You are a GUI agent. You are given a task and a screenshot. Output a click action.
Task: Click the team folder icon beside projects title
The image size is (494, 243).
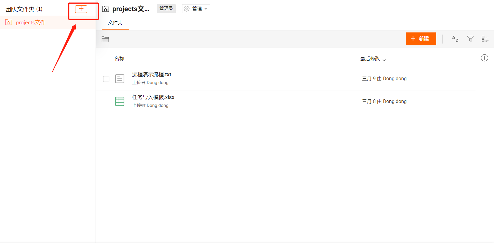pyautogui.click(x=106, y=9)
